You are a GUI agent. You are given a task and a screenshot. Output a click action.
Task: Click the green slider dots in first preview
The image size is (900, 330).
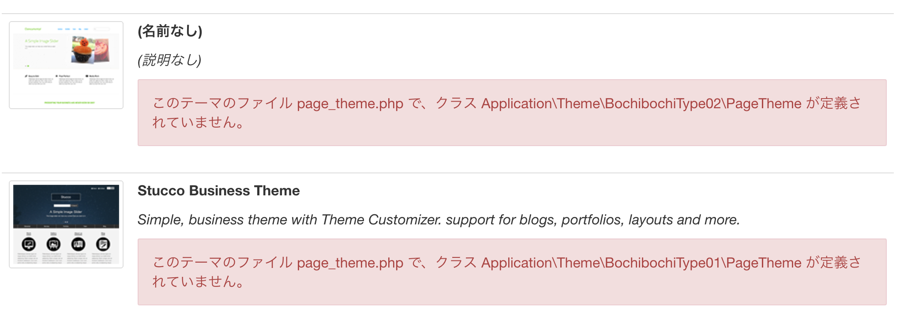(x=27, y=66)
